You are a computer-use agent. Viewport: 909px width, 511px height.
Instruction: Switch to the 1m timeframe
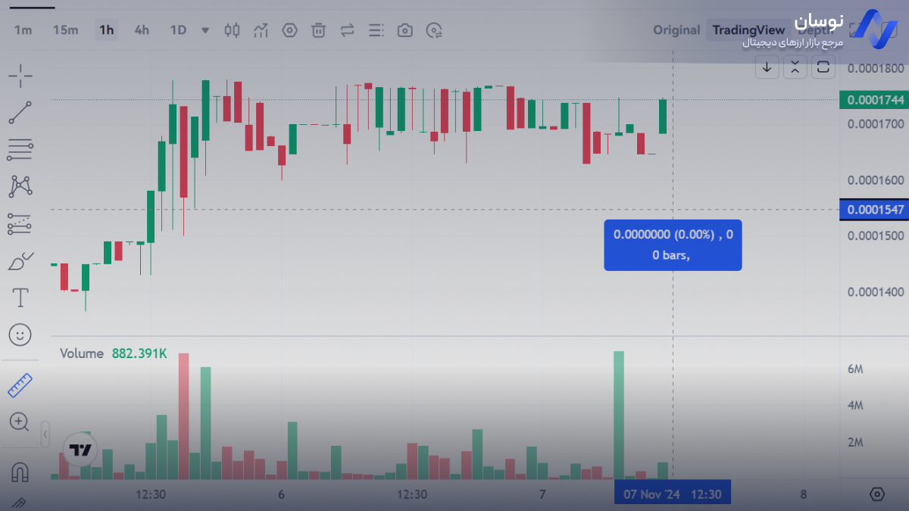point(23,30)
